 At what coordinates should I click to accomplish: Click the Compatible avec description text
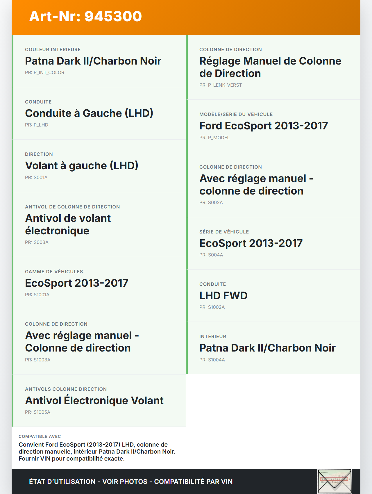click(97, 452)
